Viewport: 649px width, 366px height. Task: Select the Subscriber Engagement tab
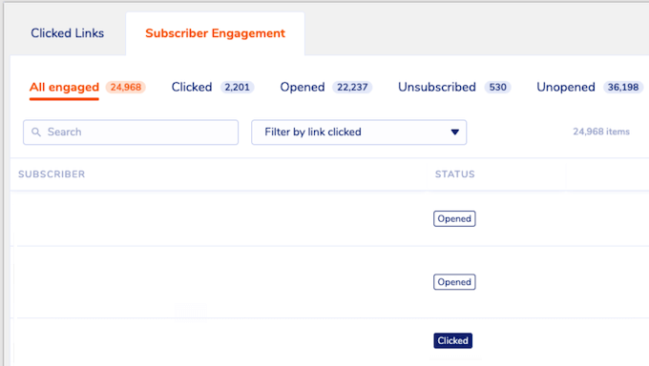point(216,33)
